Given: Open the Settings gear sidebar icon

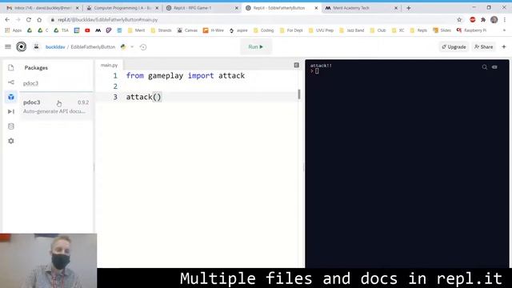Looking at the screenshot, I should click(x=10, y=141).
